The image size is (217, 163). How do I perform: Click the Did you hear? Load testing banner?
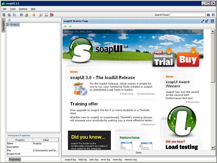pos(182,145)
